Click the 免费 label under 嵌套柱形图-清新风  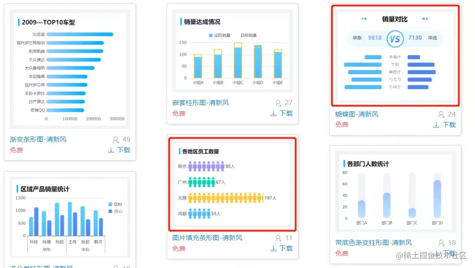click(178, 113)
